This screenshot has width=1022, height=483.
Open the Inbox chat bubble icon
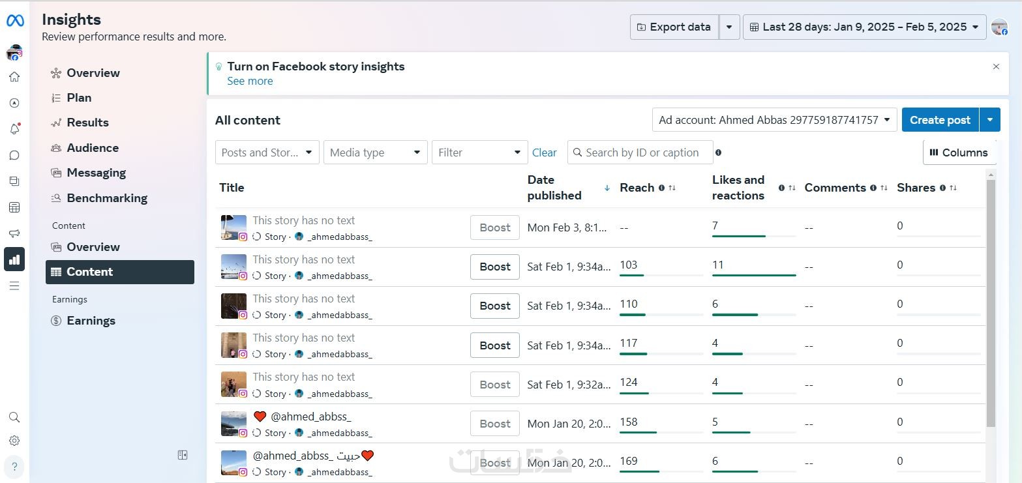pos(14,155)
